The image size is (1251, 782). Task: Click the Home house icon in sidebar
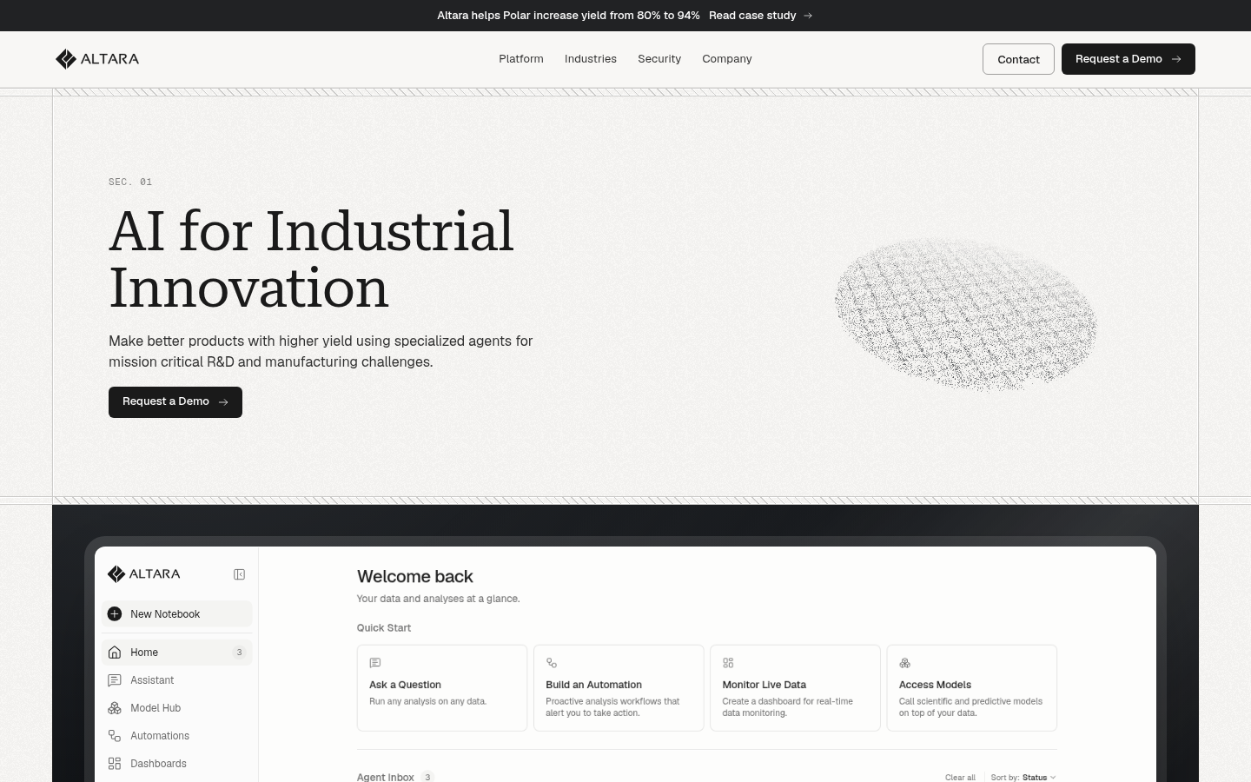[115, 653]
